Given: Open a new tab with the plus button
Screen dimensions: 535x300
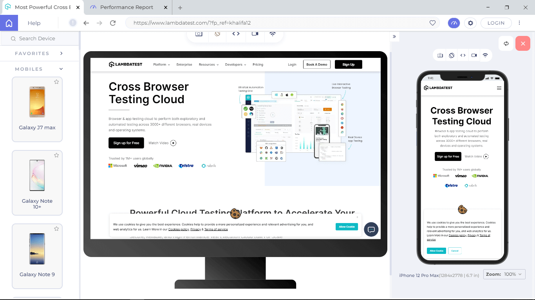Looking at the screenshot, I should click(180, 8).
